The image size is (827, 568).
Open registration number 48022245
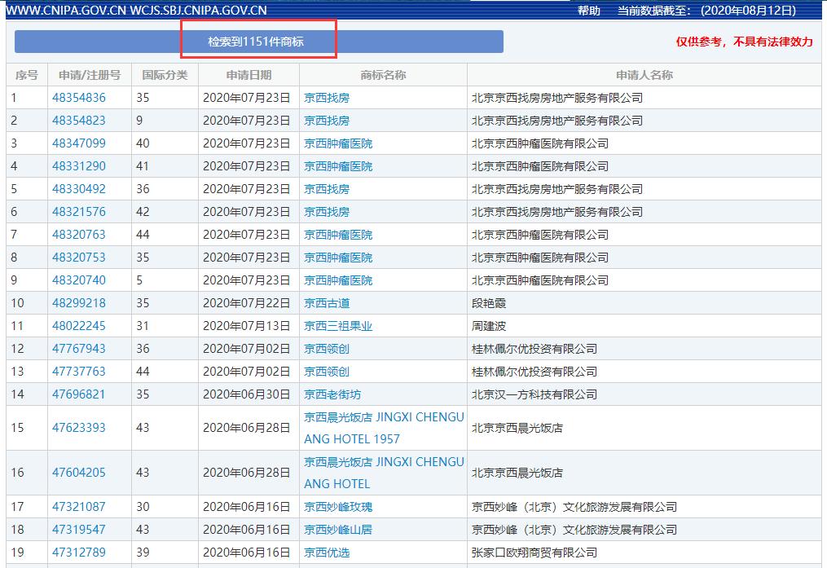click(78, 326)
